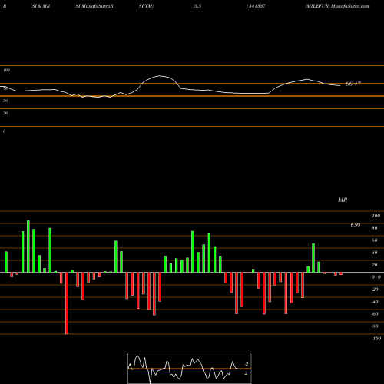Viewport: 384px width, 384px height.
Task: Click the MR panel title label
Action: 343,200
